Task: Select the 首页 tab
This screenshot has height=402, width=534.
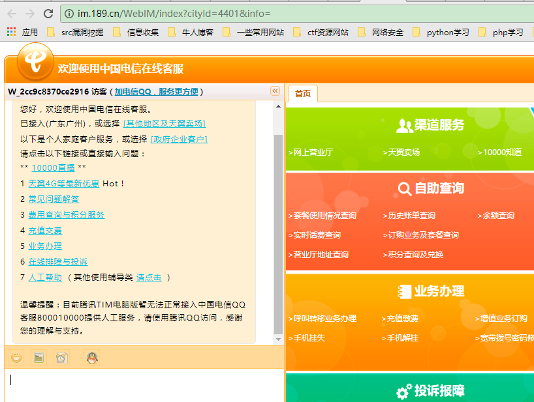Action: (x=303, y=93)
